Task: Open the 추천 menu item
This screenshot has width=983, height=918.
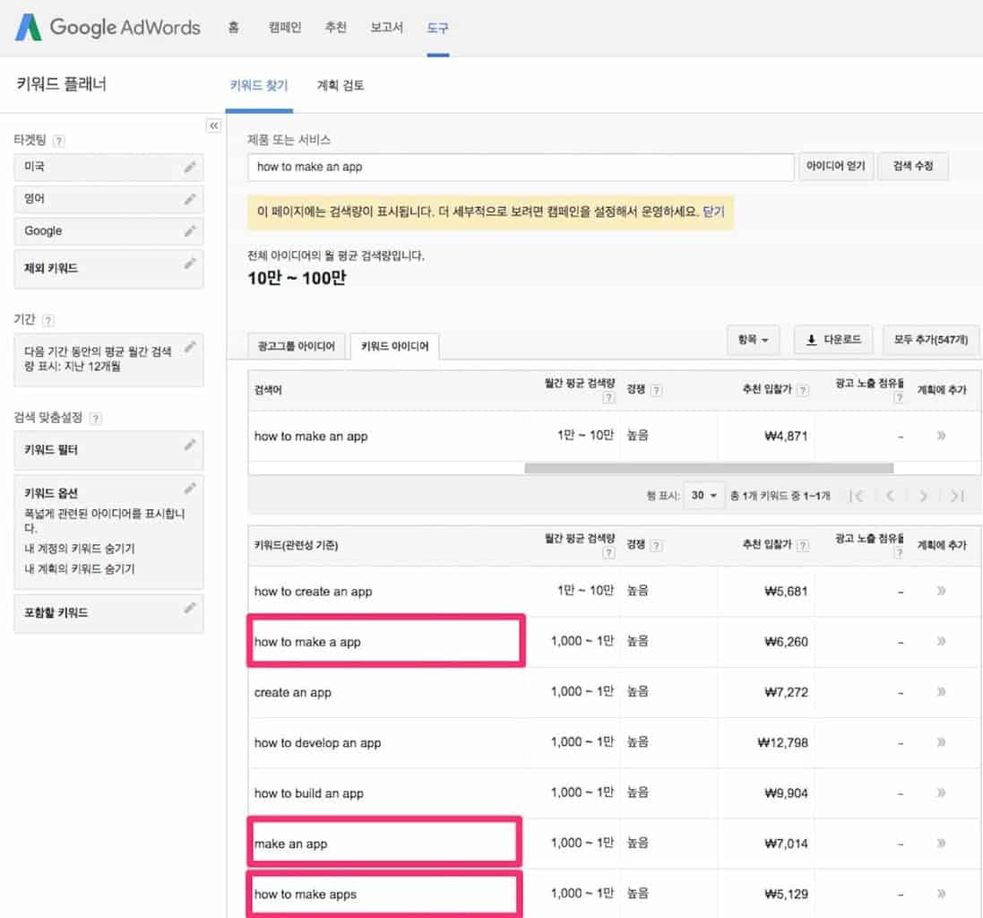Action: click(335, 28)
